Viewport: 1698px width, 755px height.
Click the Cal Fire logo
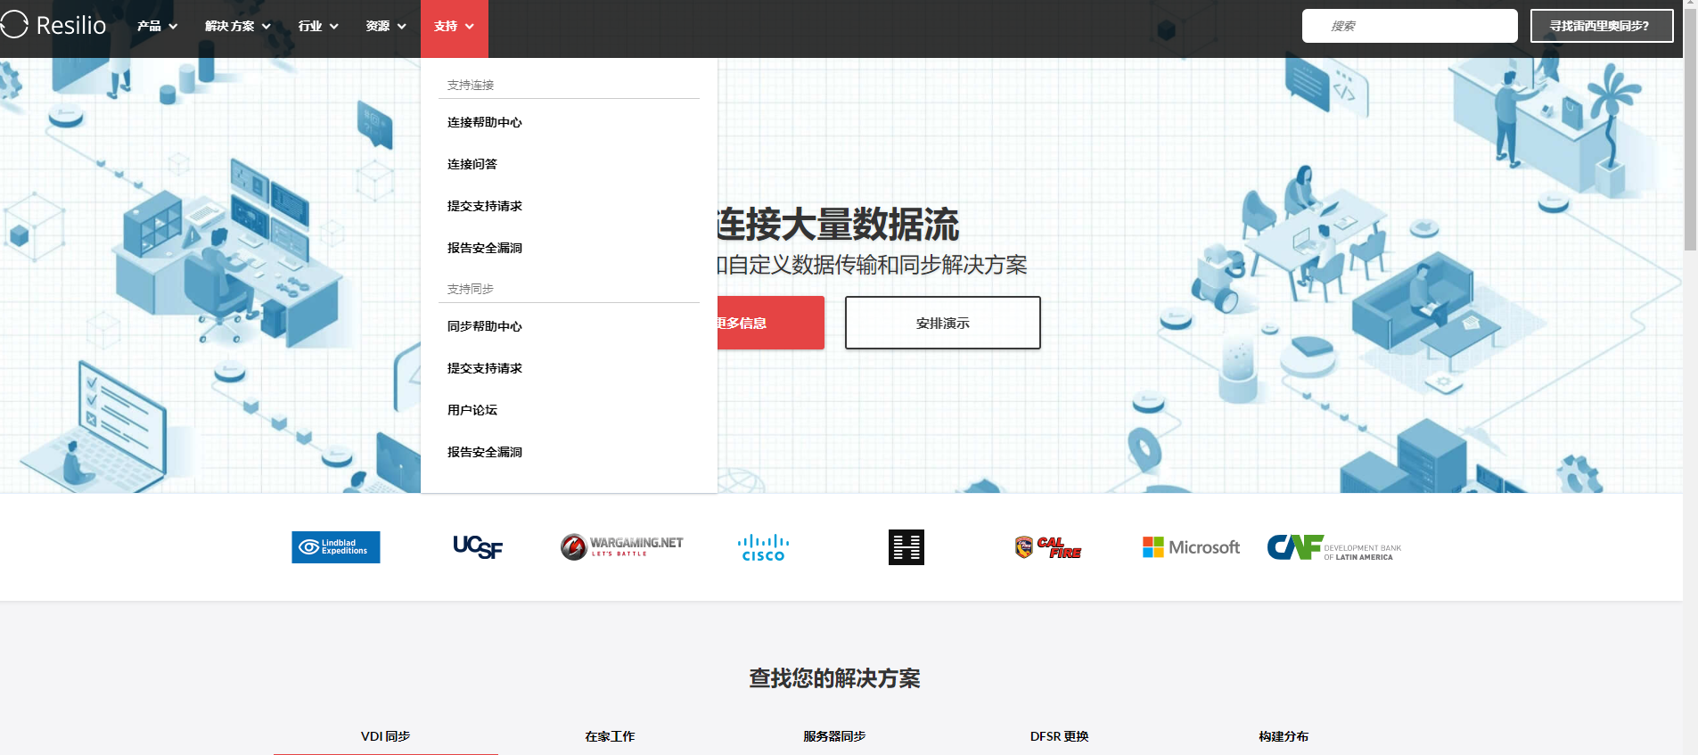coord(1048,547)
